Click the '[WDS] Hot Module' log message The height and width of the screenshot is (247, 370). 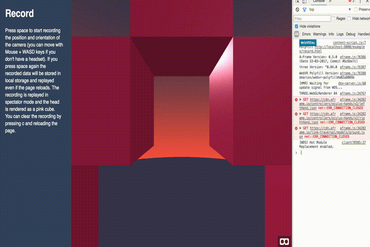[x=313, y=142]
